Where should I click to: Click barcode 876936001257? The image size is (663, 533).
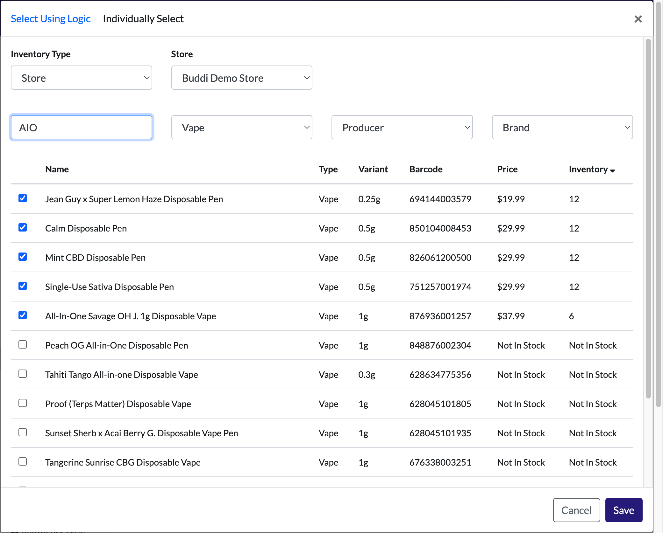[x=440, y=316]
